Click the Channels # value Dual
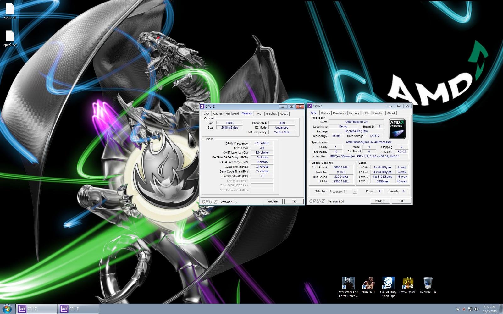 point(282,123)
